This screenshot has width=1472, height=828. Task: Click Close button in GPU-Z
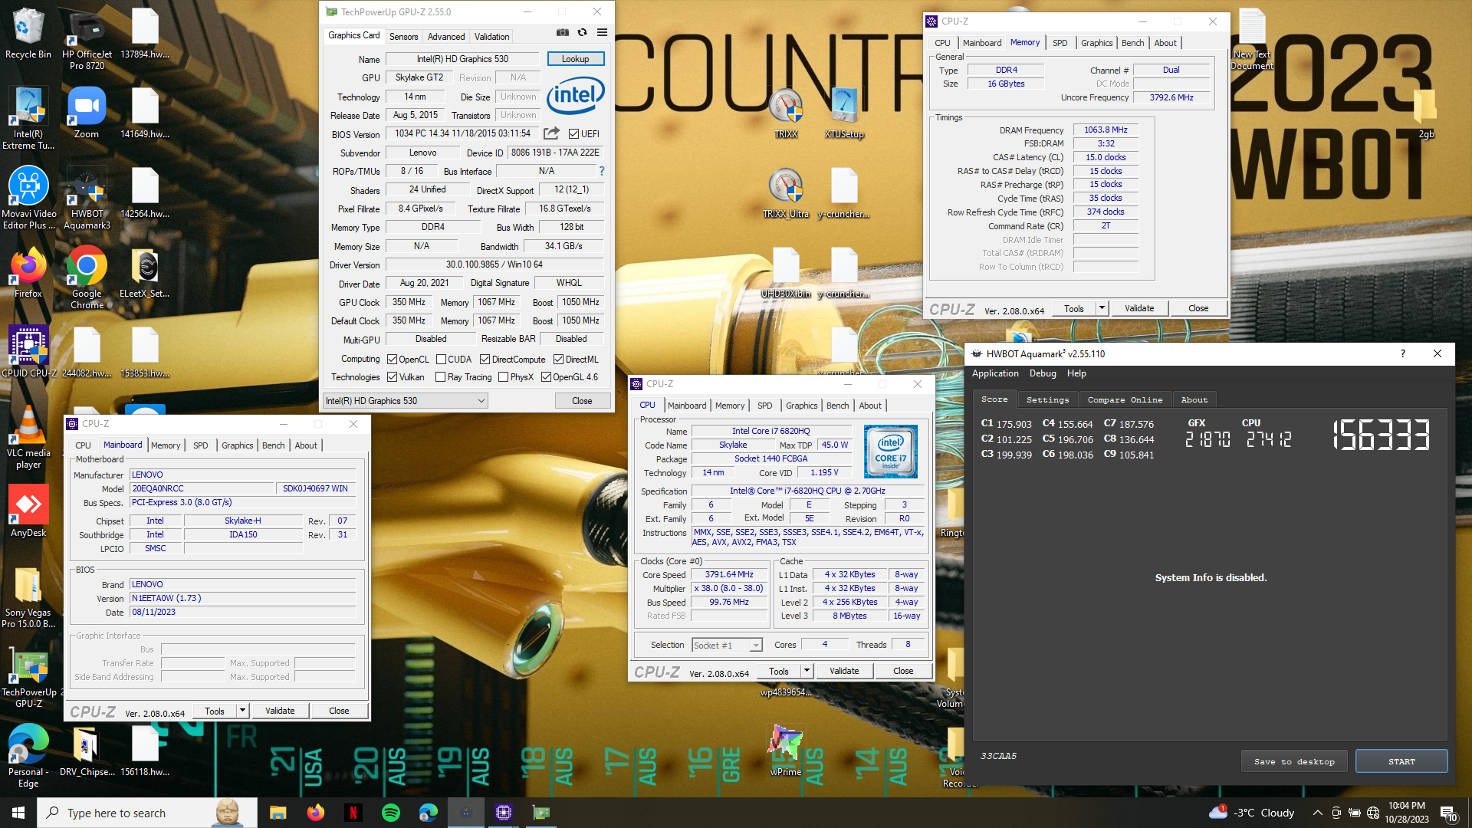(x=582, y=400)
